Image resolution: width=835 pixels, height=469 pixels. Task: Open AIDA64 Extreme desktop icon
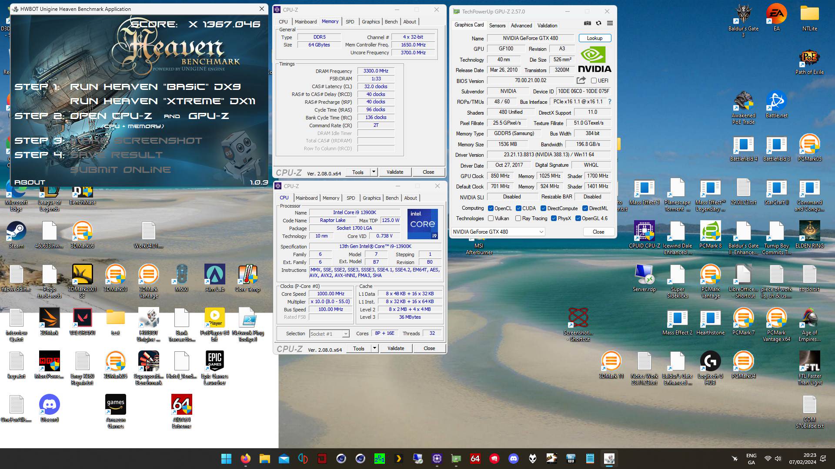[181, 412]
